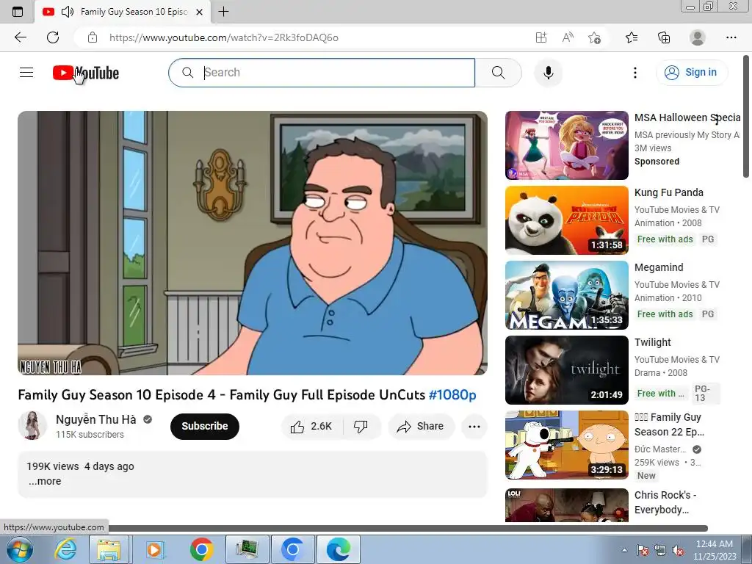
Task: Open the Kung Fu Panda thumbnail
Action: pos(566,220)
